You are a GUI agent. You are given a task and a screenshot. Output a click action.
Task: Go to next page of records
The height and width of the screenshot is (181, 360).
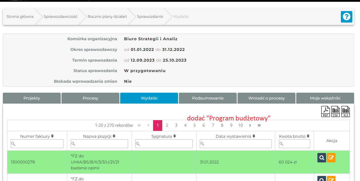tap(250, 125)
